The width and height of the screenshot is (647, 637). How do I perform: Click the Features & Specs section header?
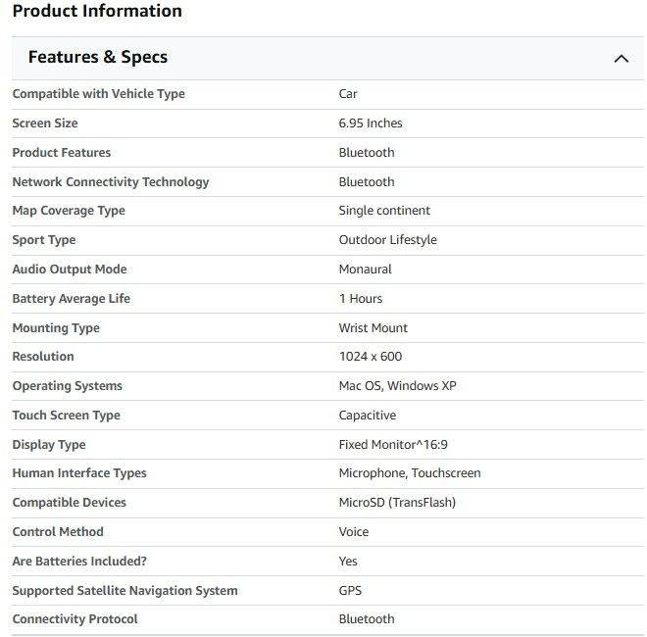98,58
